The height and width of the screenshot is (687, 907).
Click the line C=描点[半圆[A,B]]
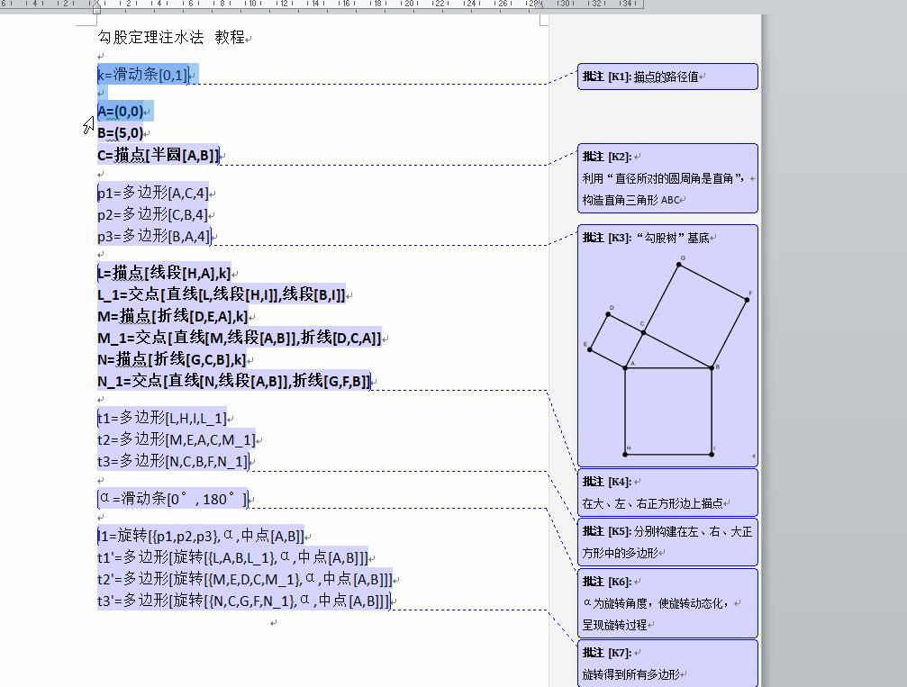click(159, 155)
